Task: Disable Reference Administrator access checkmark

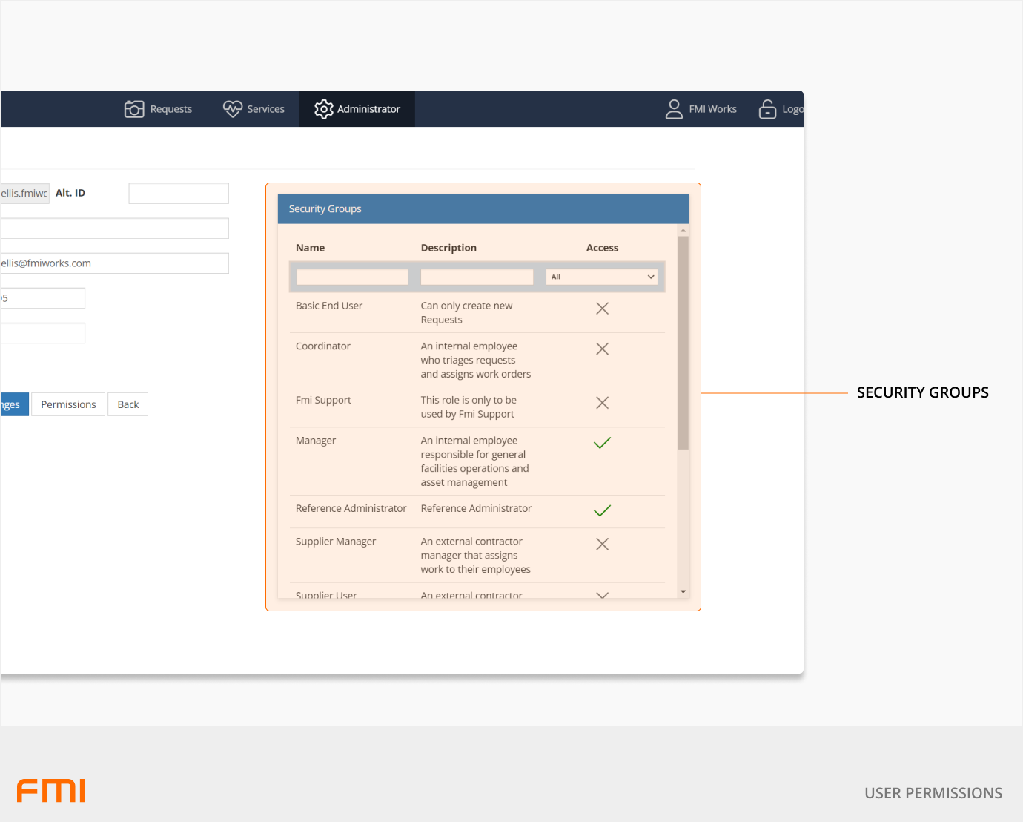Action: tap(602, 510)
